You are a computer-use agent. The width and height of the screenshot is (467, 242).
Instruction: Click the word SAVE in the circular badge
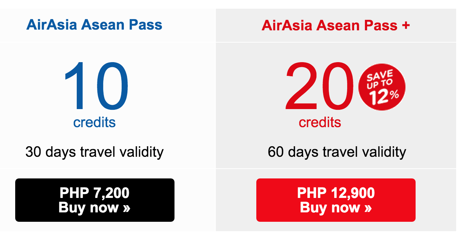[x=379, y=76]
